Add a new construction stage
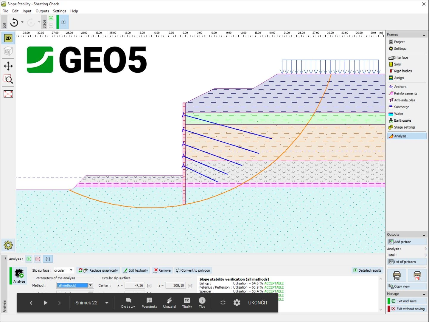 point(51,18)
